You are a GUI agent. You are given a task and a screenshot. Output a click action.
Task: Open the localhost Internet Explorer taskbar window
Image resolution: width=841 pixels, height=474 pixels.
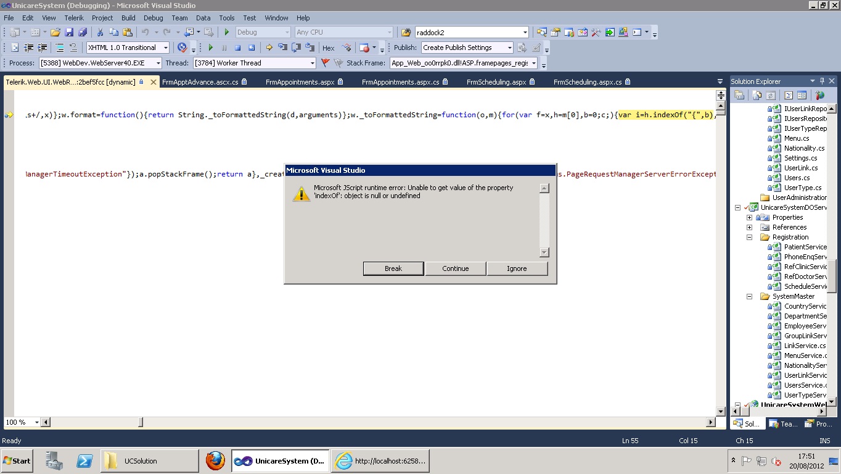pos(380,460)
